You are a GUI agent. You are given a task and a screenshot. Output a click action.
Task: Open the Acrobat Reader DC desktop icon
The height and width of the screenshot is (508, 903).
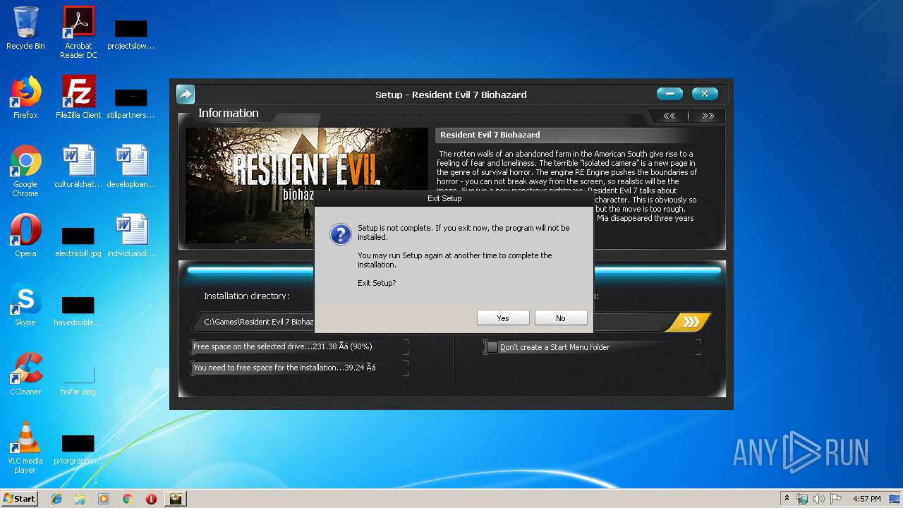pyautogui.click(x=78, y=32)
